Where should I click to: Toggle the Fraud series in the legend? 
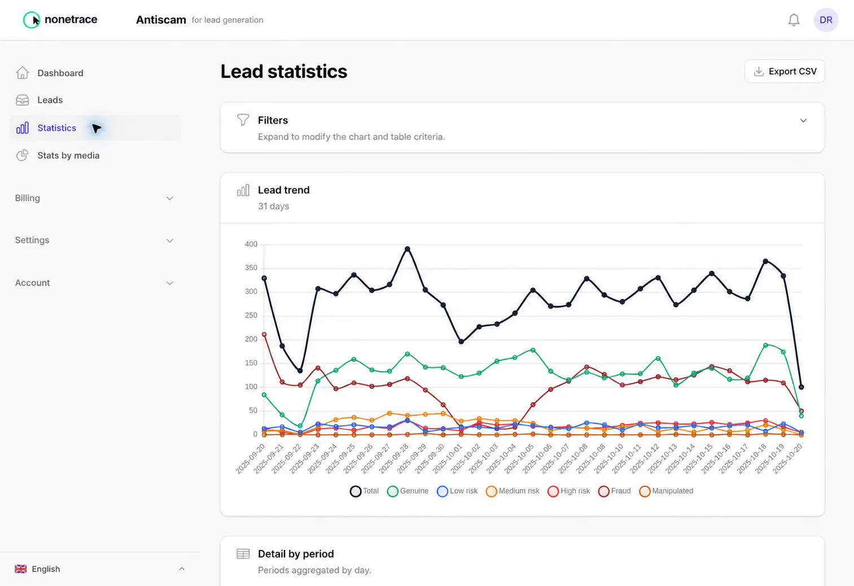[x=614, y=491]
